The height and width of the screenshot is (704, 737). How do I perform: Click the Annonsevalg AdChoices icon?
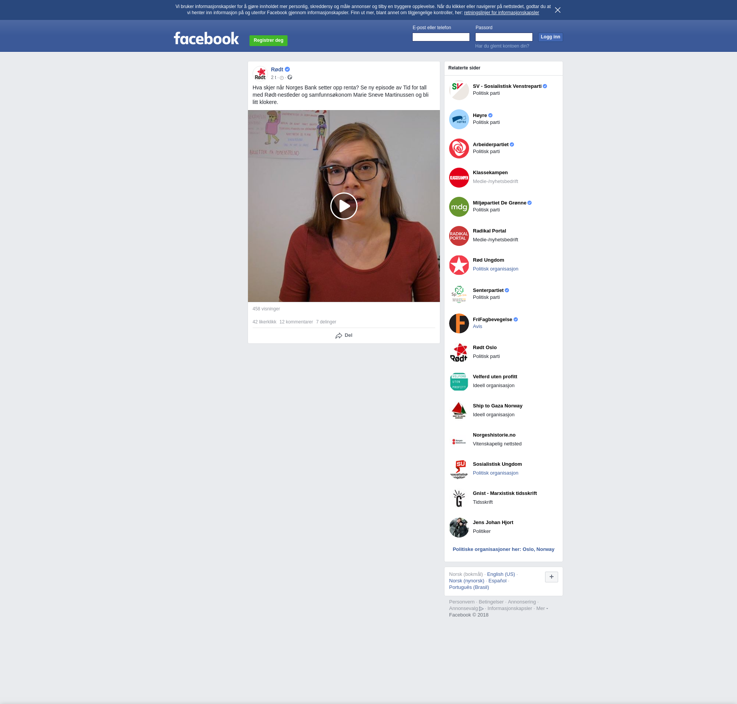[481, 609]
